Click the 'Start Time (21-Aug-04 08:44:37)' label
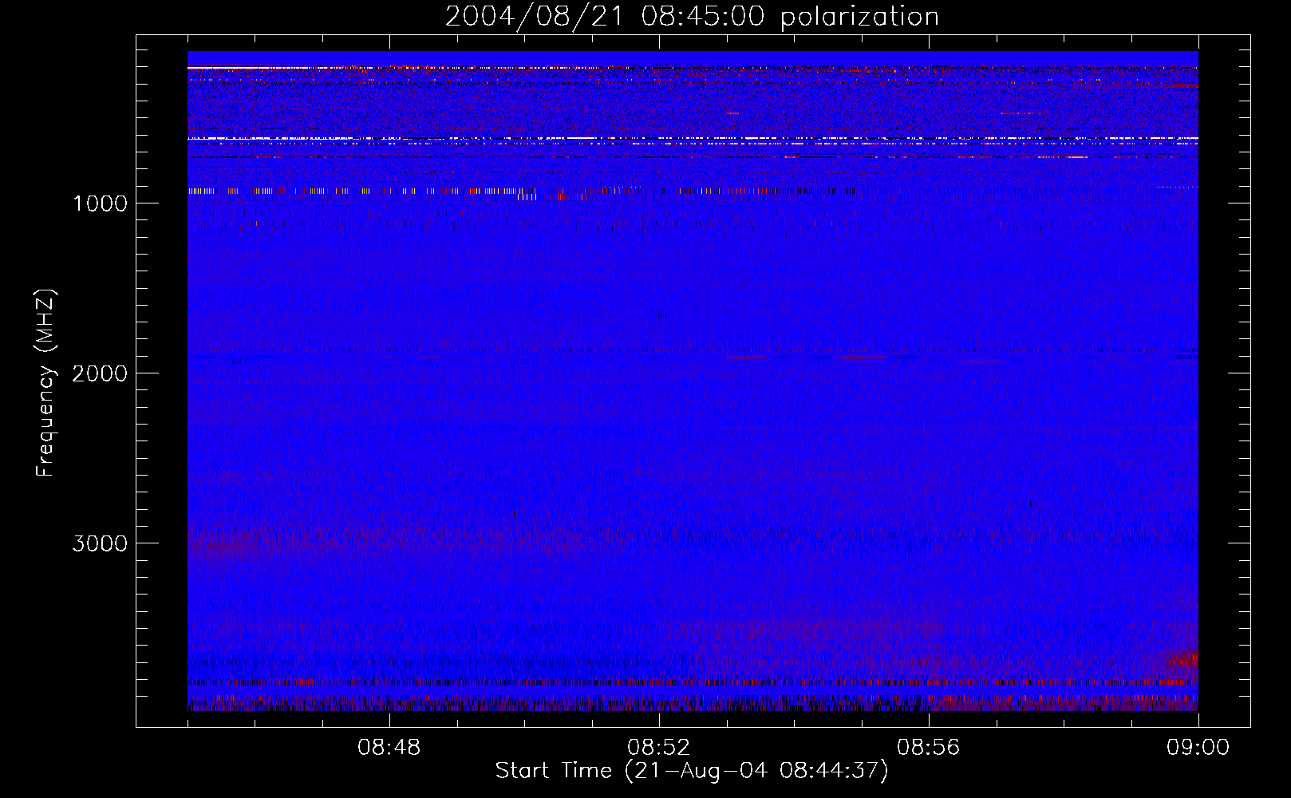This screenshot has width=1291, height=798. tap(692, 771)
